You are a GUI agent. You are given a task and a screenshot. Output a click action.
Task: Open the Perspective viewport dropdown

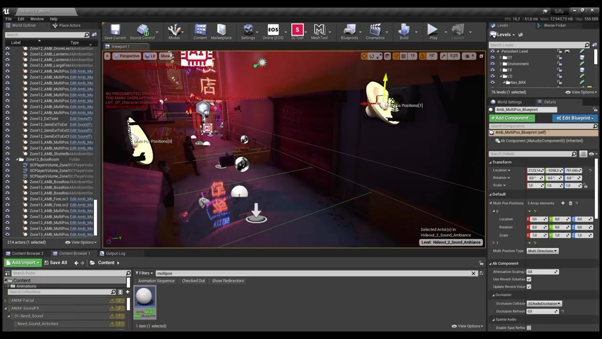[127, 56]
